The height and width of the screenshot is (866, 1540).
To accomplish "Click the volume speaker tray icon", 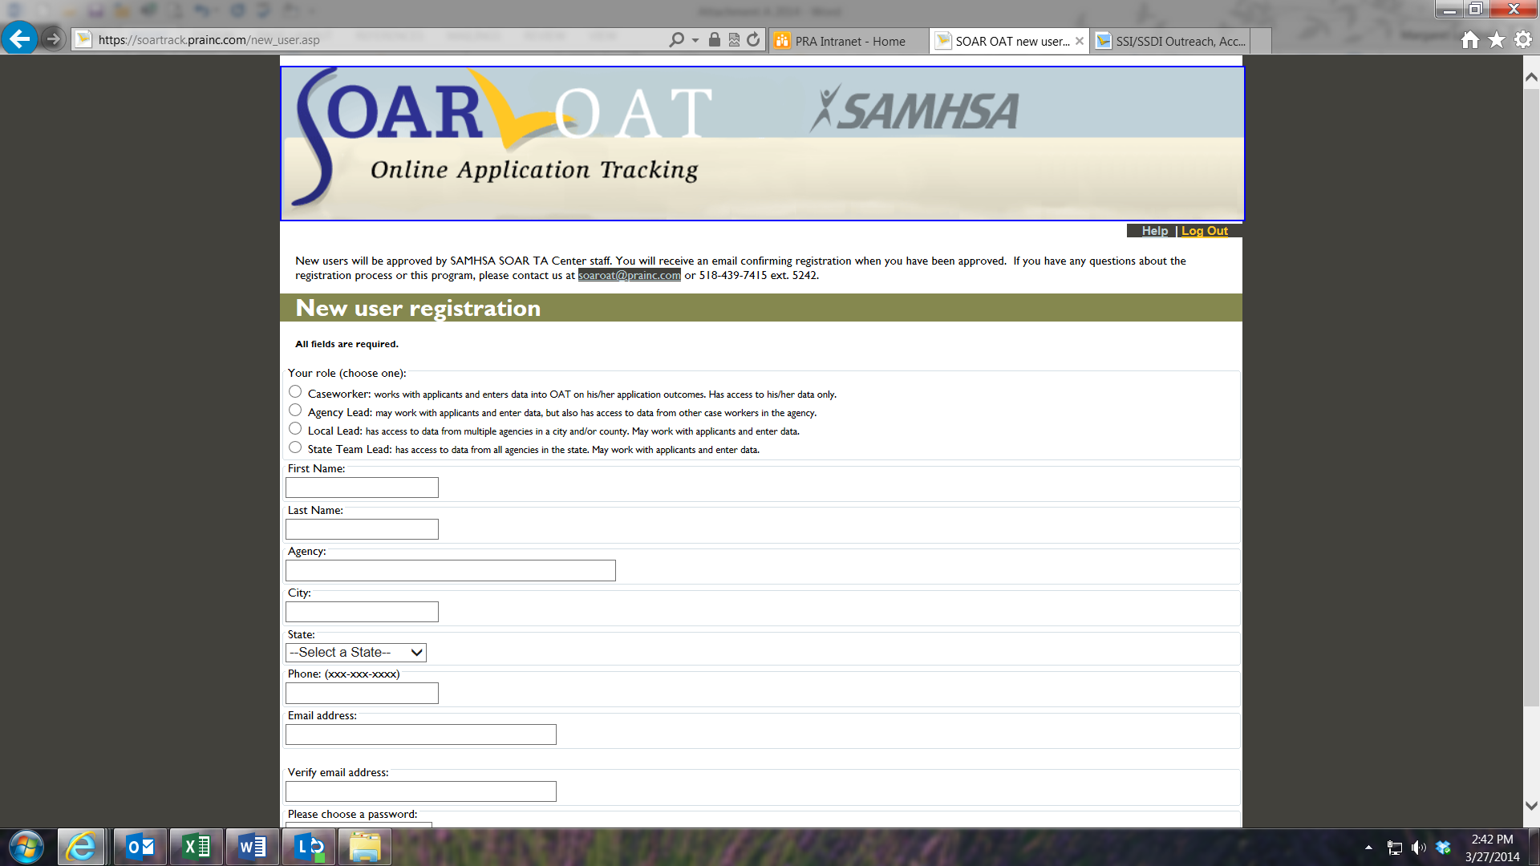I will (x=1418, y=848).
